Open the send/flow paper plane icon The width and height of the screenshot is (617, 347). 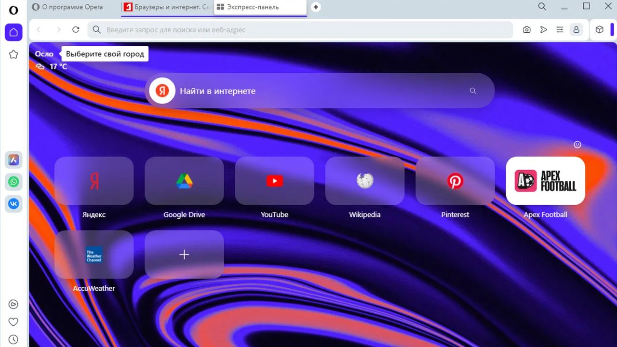click(x=543, y=30)
